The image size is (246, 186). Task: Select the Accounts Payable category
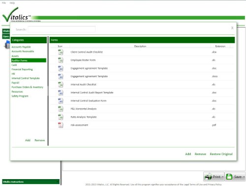(x=21, y=47)
